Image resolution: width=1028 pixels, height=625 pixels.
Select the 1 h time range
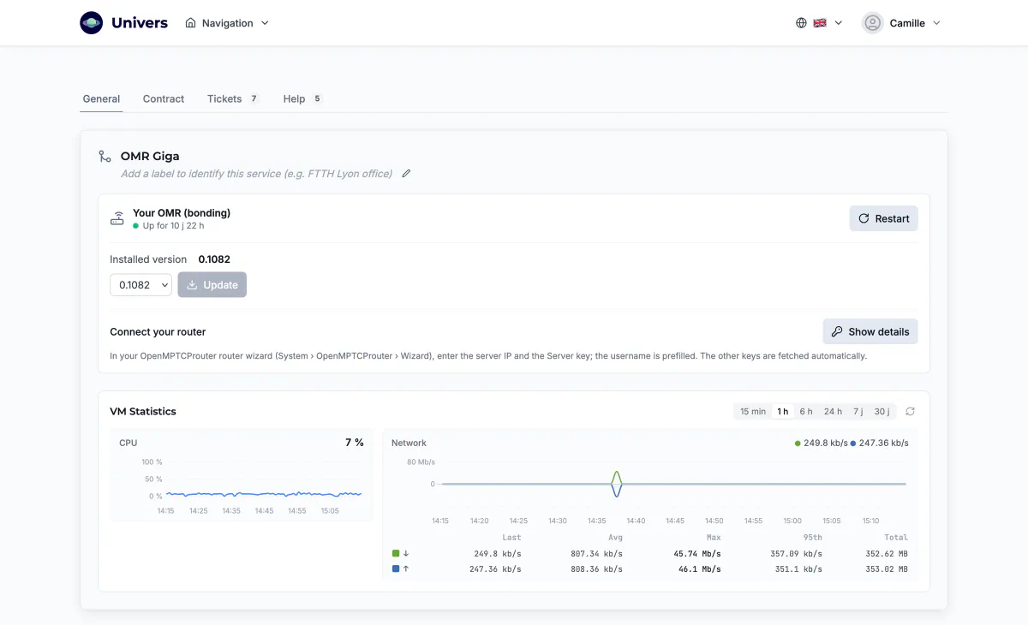coord(783,412)
